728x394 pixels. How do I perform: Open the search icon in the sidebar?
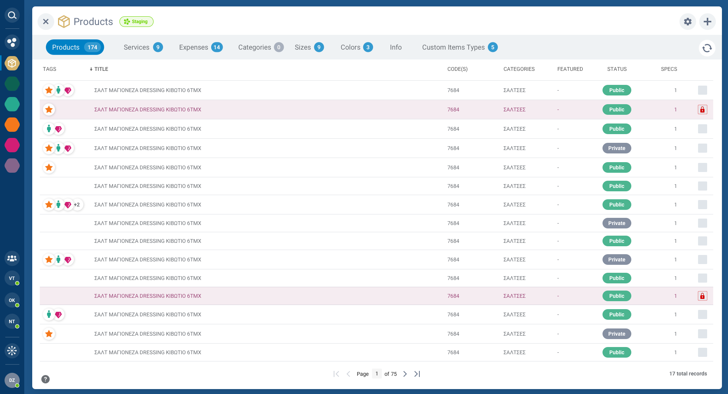click(x=12, y=15)
